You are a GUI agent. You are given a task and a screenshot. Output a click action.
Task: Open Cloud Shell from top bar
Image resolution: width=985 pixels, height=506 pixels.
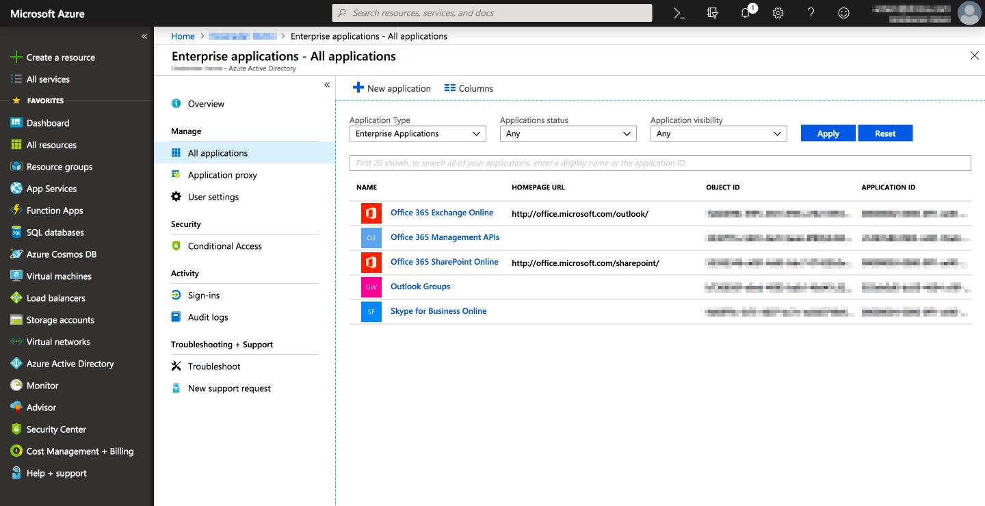pyautogui.click(x=679, y=13)
